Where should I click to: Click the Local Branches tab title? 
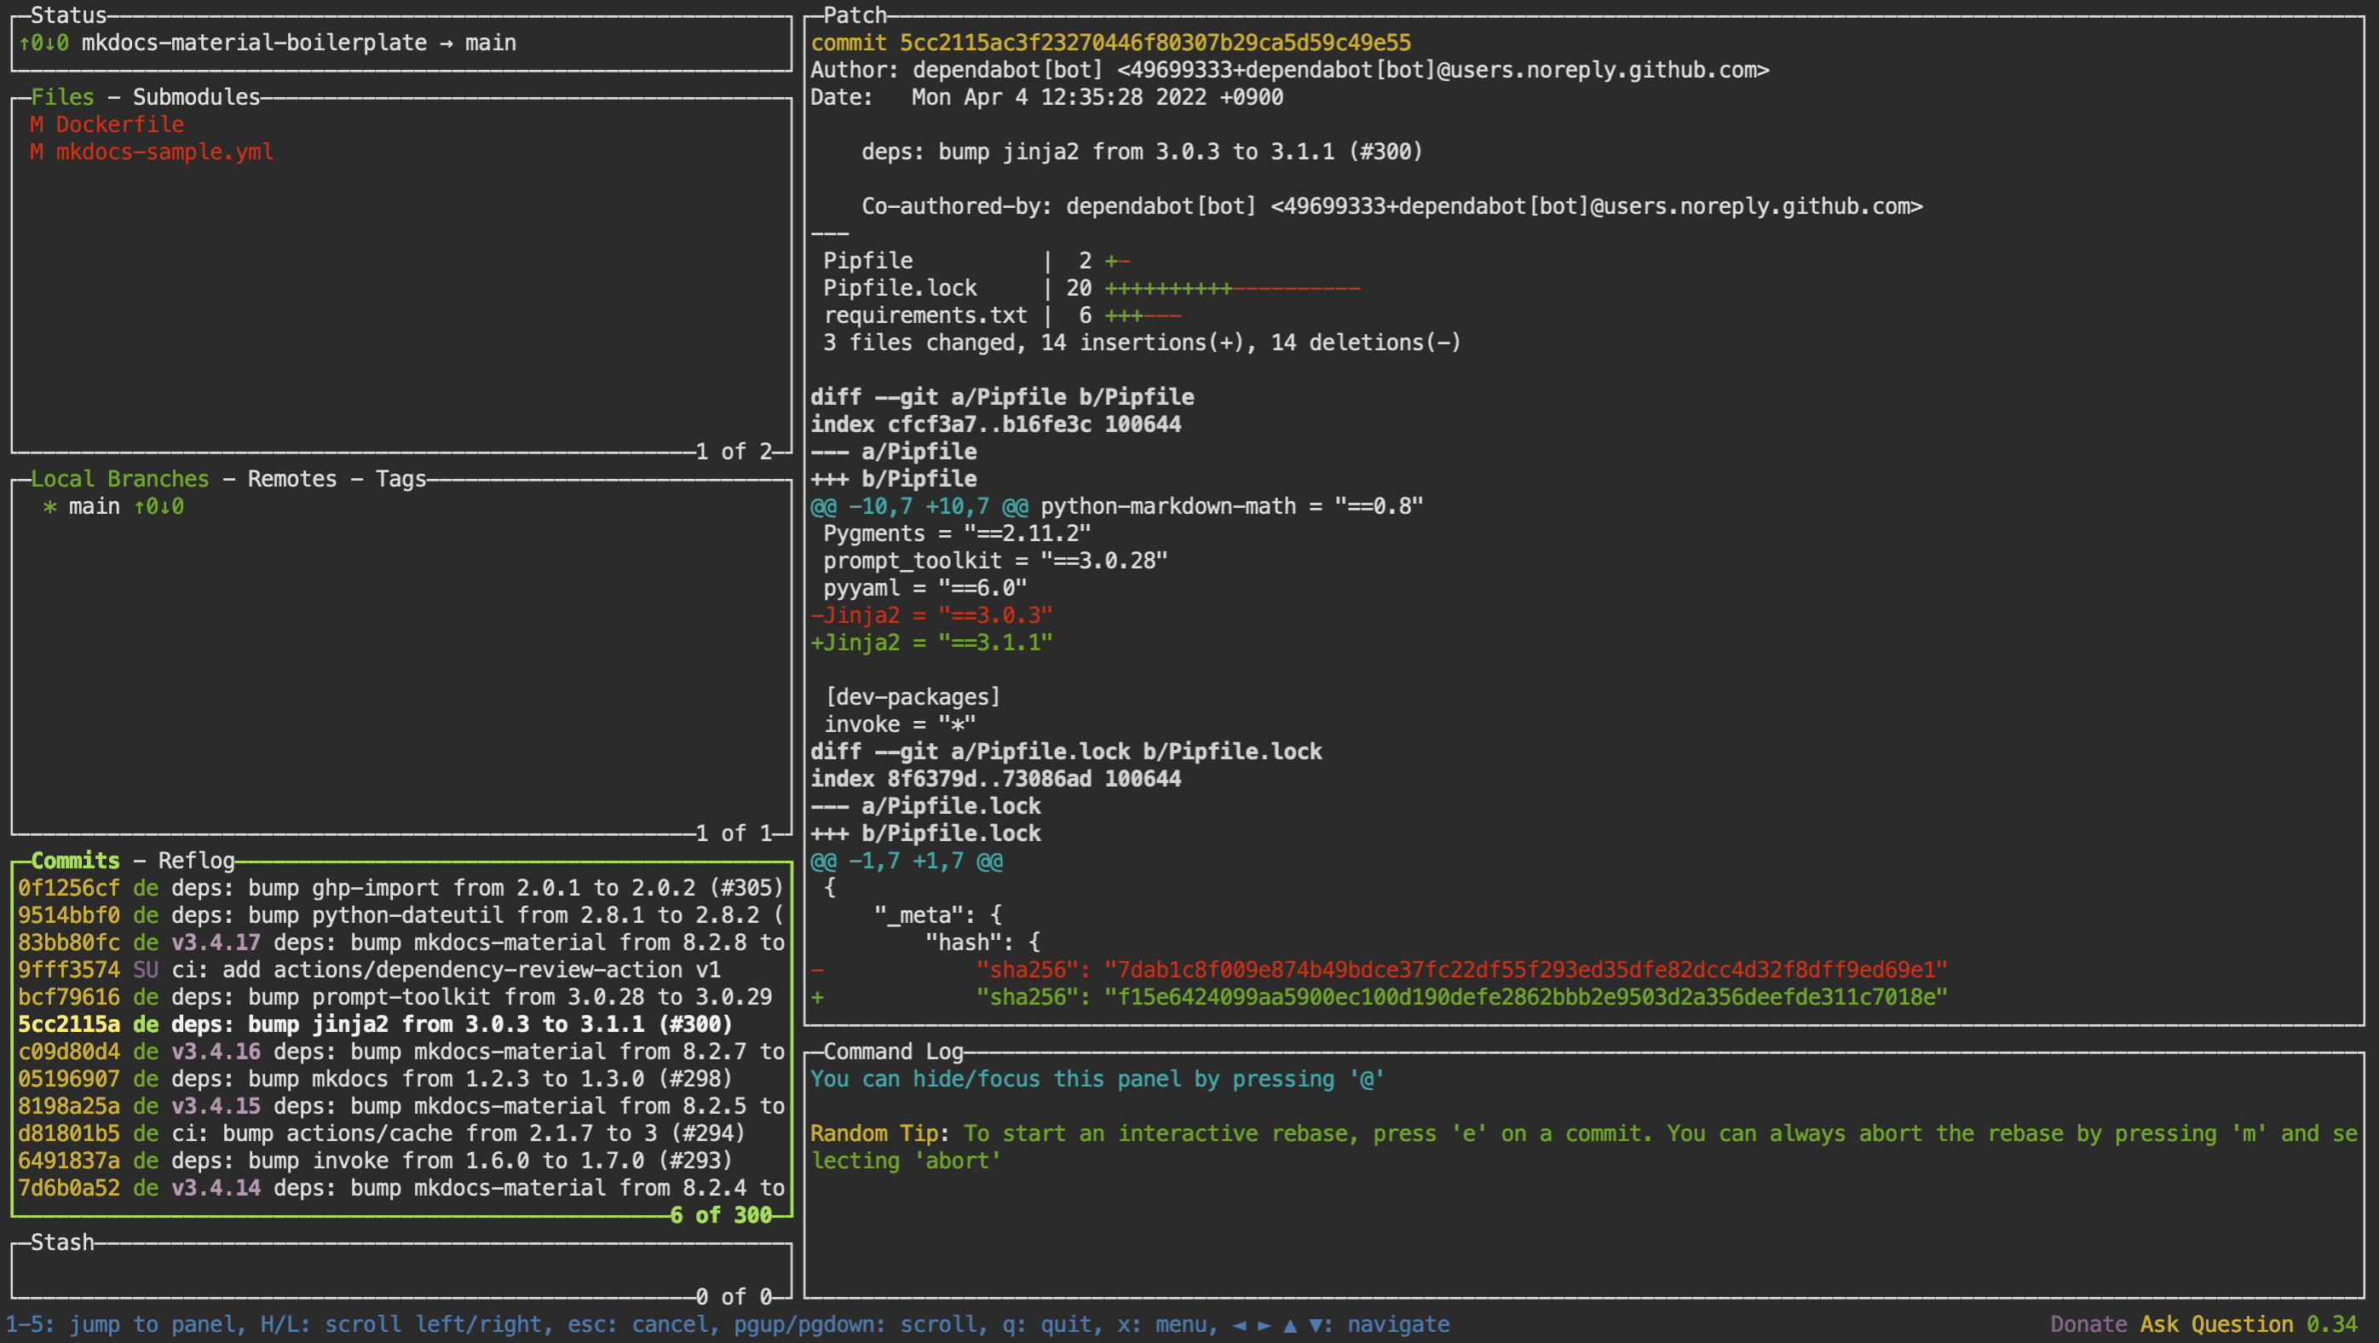(120, 478)
